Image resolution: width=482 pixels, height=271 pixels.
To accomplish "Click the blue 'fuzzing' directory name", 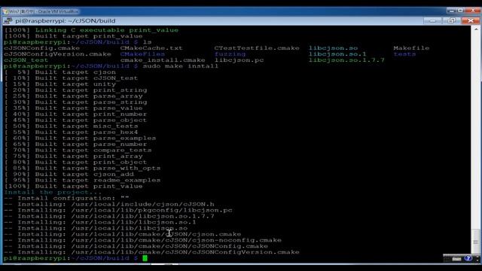I will click(230, 54).
